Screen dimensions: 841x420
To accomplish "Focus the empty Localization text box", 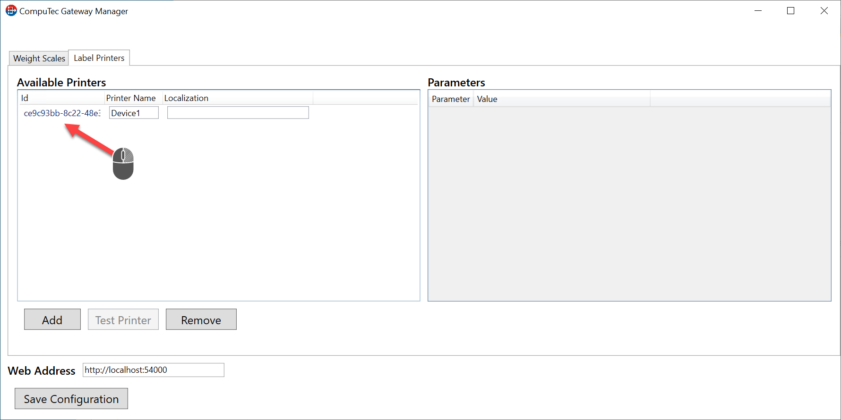I will (x=238, y=113).
